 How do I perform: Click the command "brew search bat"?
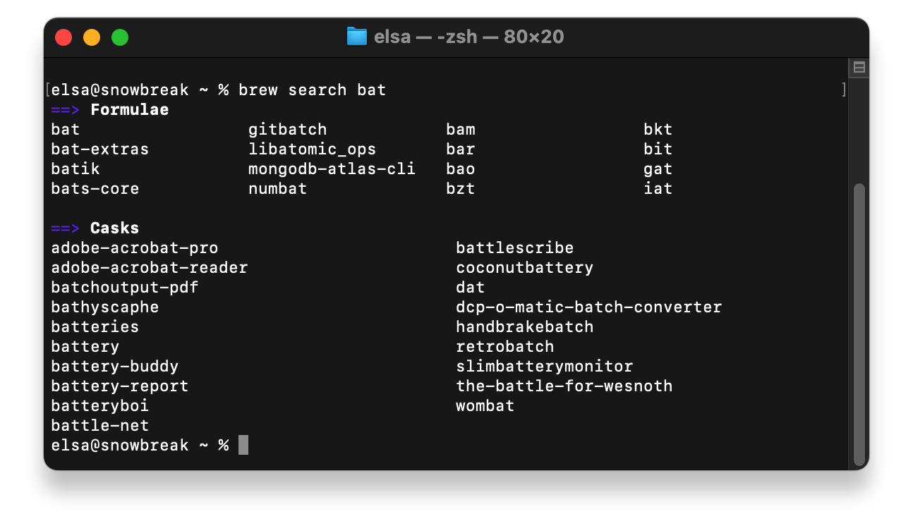pyautogui.click(x=312, y=90)
